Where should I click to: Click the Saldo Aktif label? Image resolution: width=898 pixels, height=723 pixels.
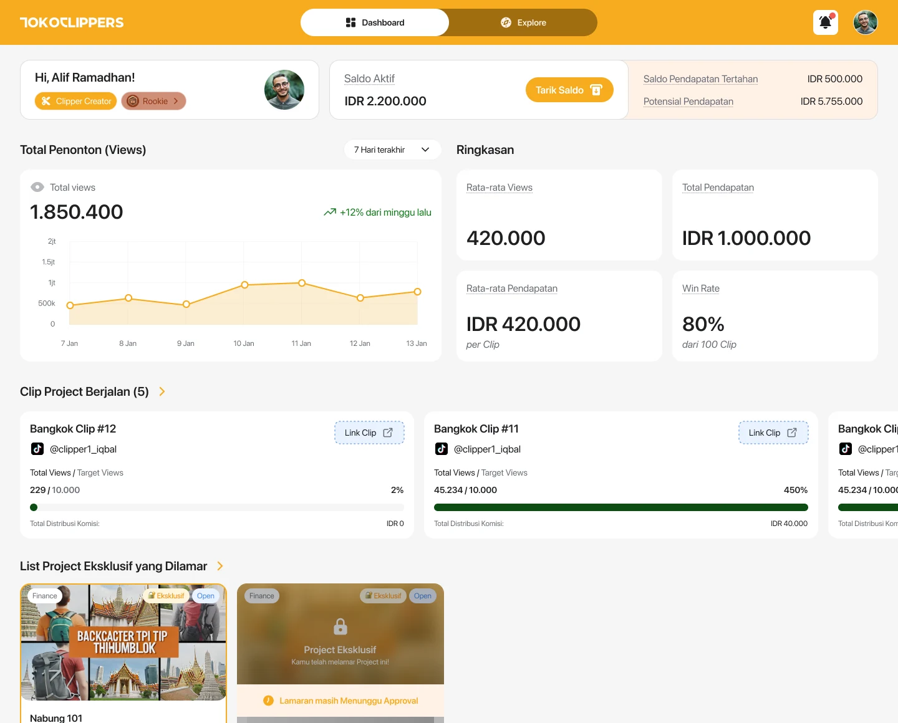click(x=369, y=79)
